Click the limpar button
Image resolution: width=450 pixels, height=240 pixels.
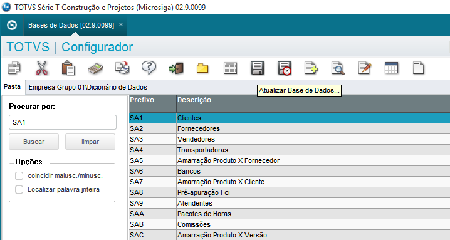pos(90,142)
